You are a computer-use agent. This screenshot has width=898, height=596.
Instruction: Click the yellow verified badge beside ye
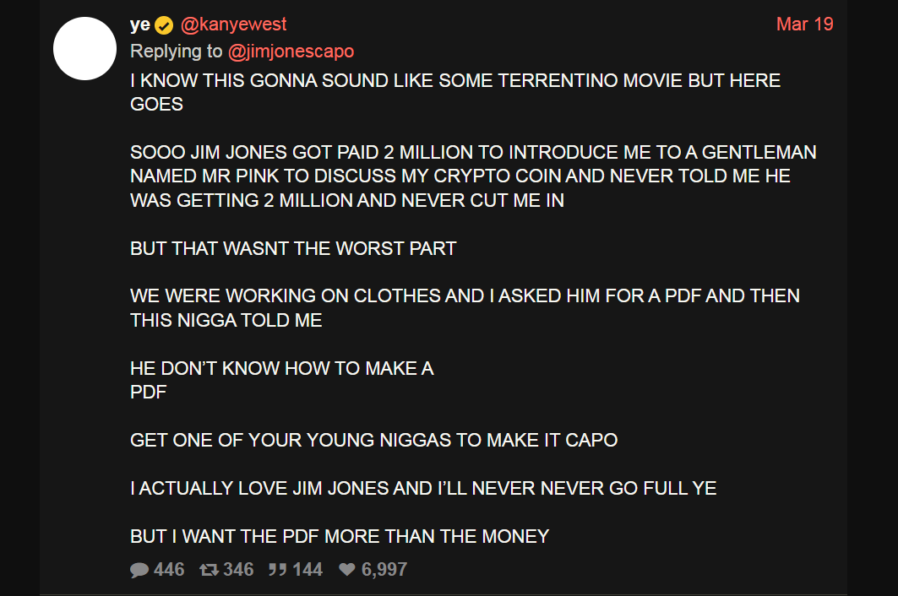click(164, 25)
